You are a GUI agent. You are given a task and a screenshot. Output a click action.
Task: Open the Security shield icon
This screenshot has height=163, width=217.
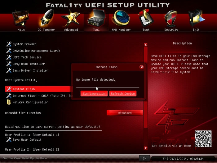[171, 19]
